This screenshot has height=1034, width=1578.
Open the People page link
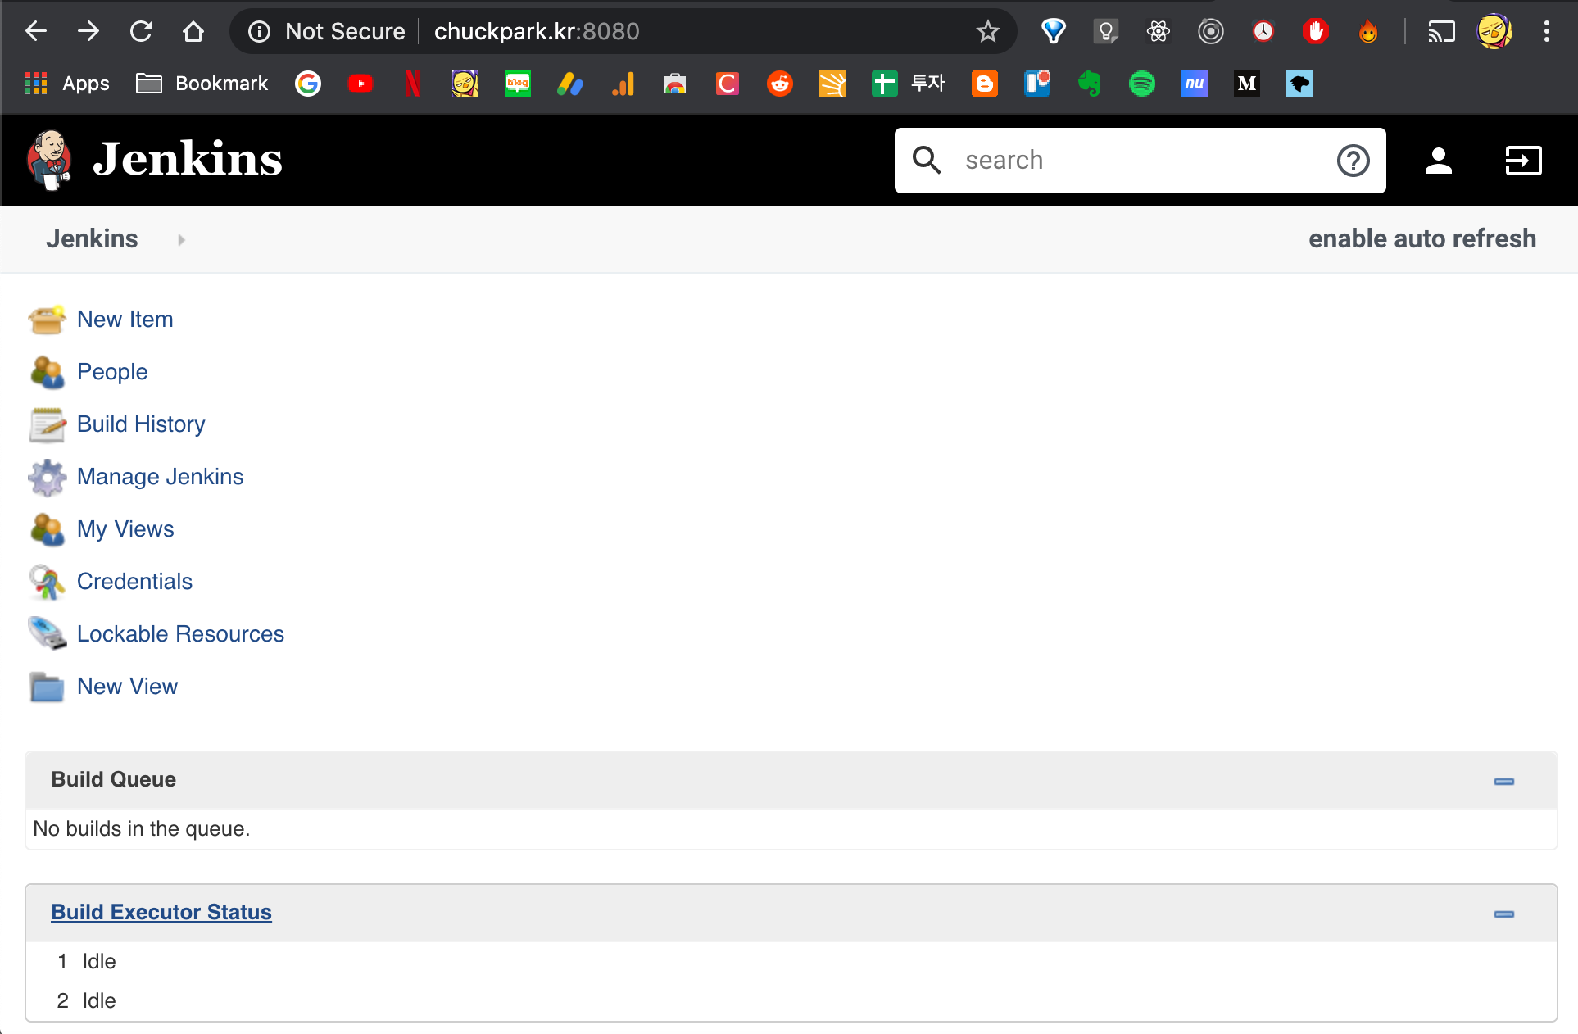[112, 371]
